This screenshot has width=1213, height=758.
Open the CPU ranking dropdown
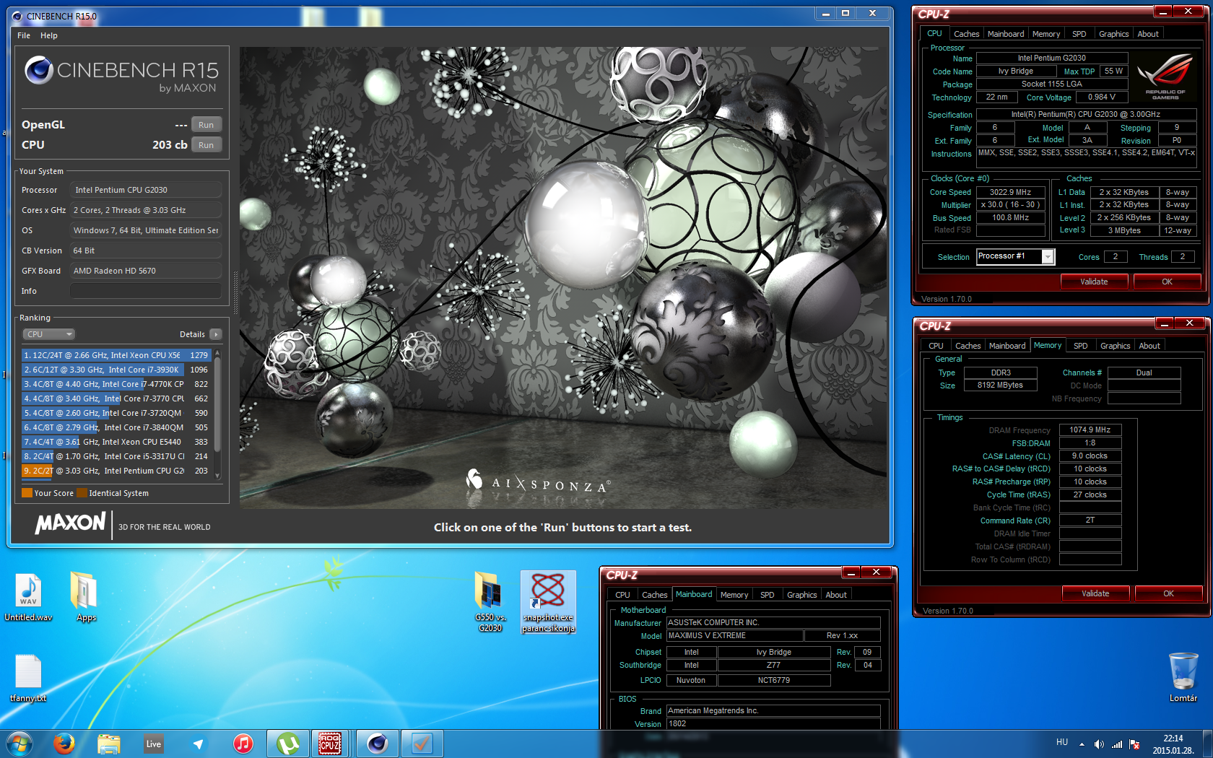tap(48, 334)
